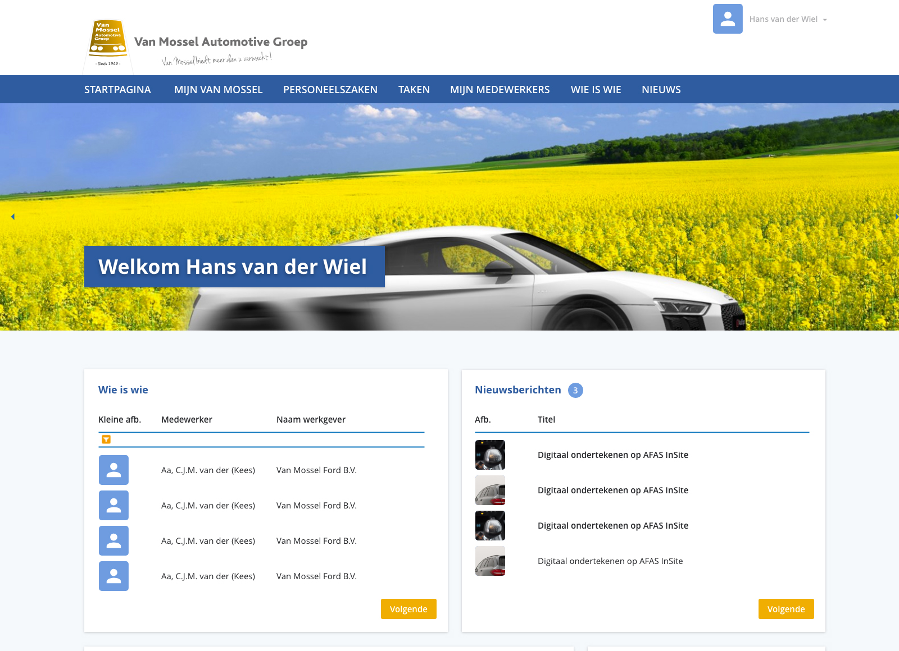The width and height of the screenshot is (899, 651).
Task: Show previous banner slide with left arrow
Action: [12, 217]
